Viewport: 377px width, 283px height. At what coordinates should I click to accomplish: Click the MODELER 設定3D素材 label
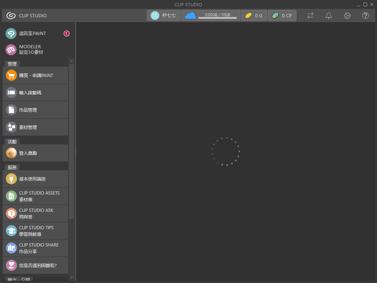pyautogui.click(x=31, y=50)
